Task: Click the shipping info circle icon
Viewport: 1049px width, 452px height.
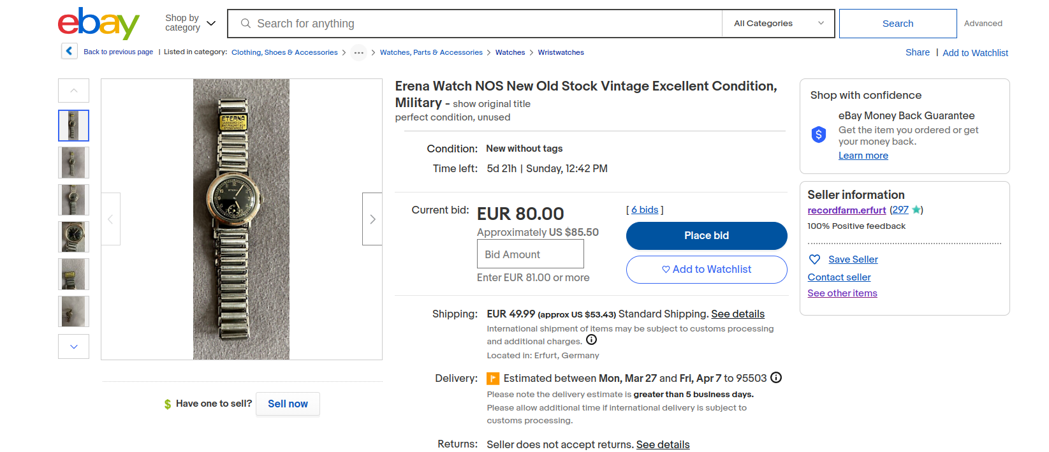Action: 591,340
